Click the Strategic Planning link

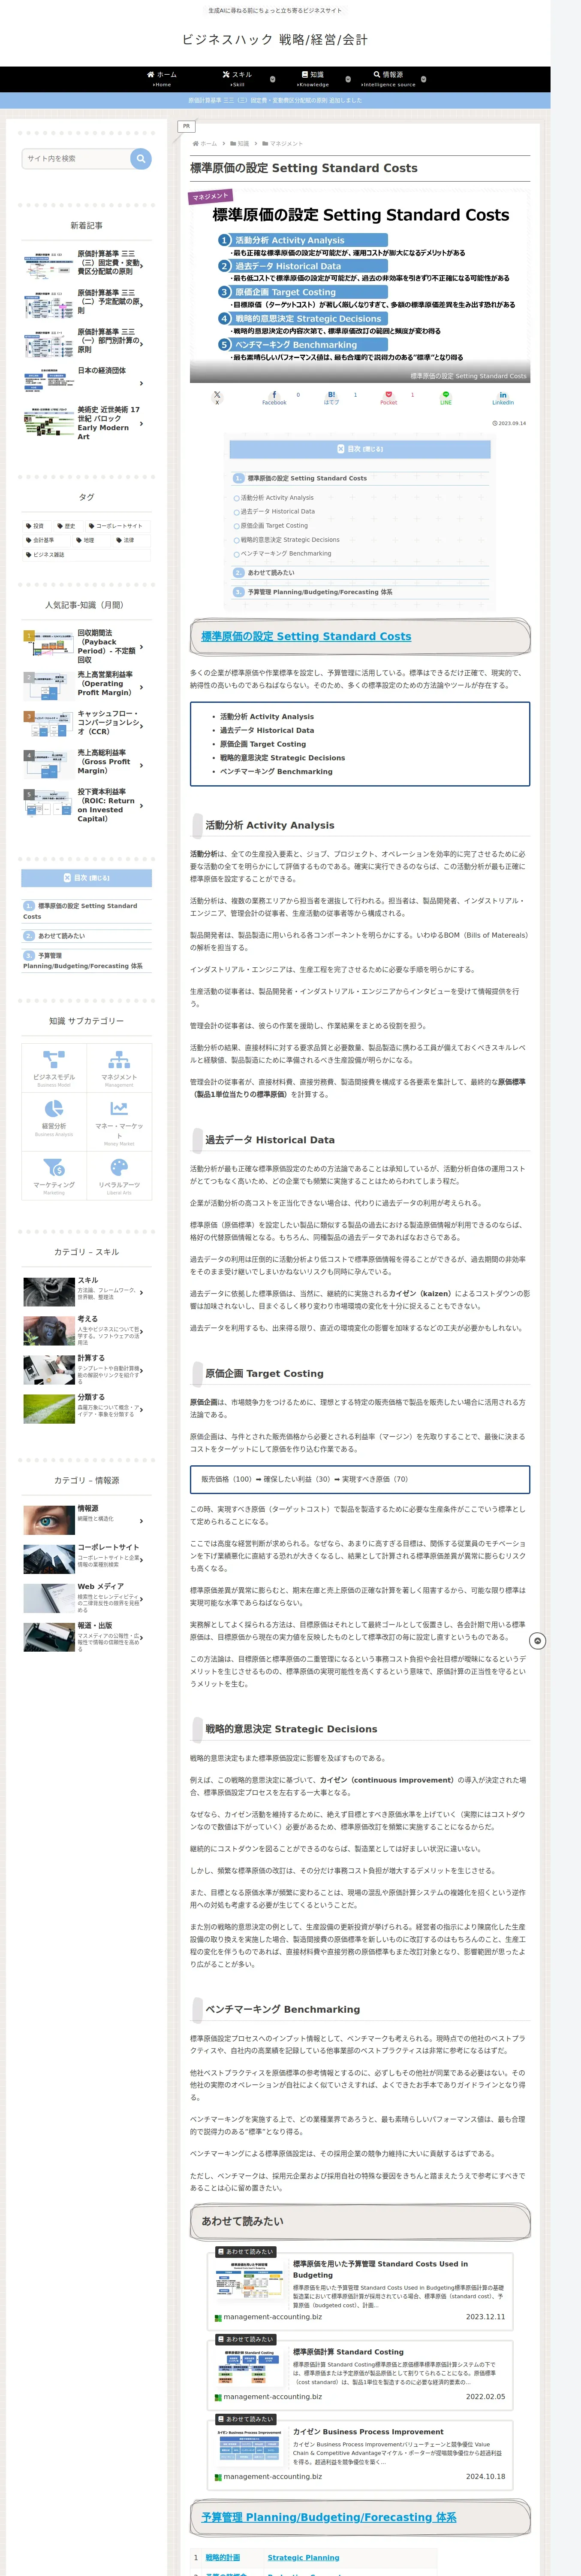[304, 2557]
